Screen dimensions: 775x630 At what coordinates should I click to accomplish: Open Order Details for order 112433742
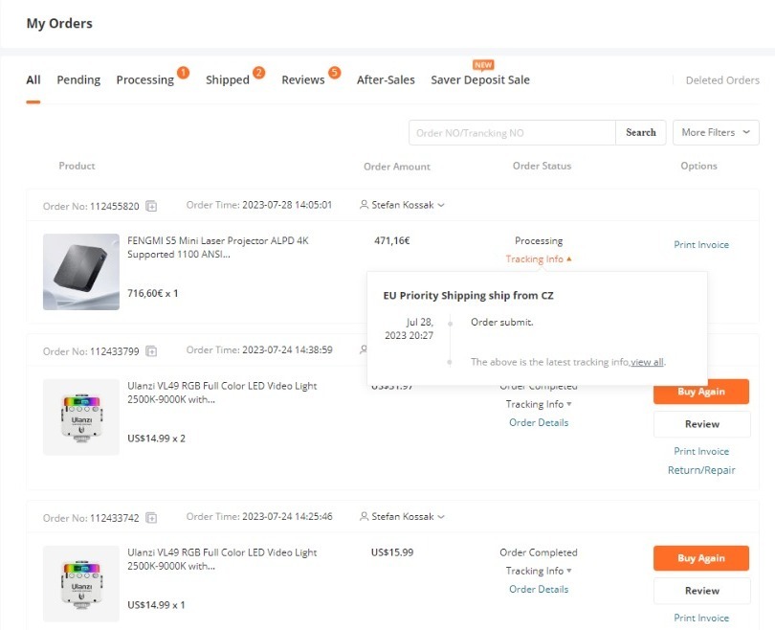[539, 590]
